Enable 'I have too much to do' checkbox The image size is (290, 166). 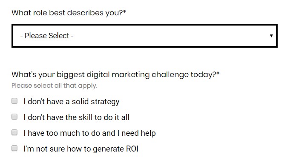point(14,132)
